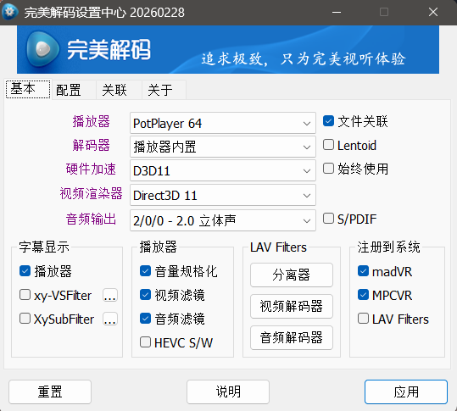
Task: Click the 硬件加速 purple field label
Action: click(x=91, y=169)
